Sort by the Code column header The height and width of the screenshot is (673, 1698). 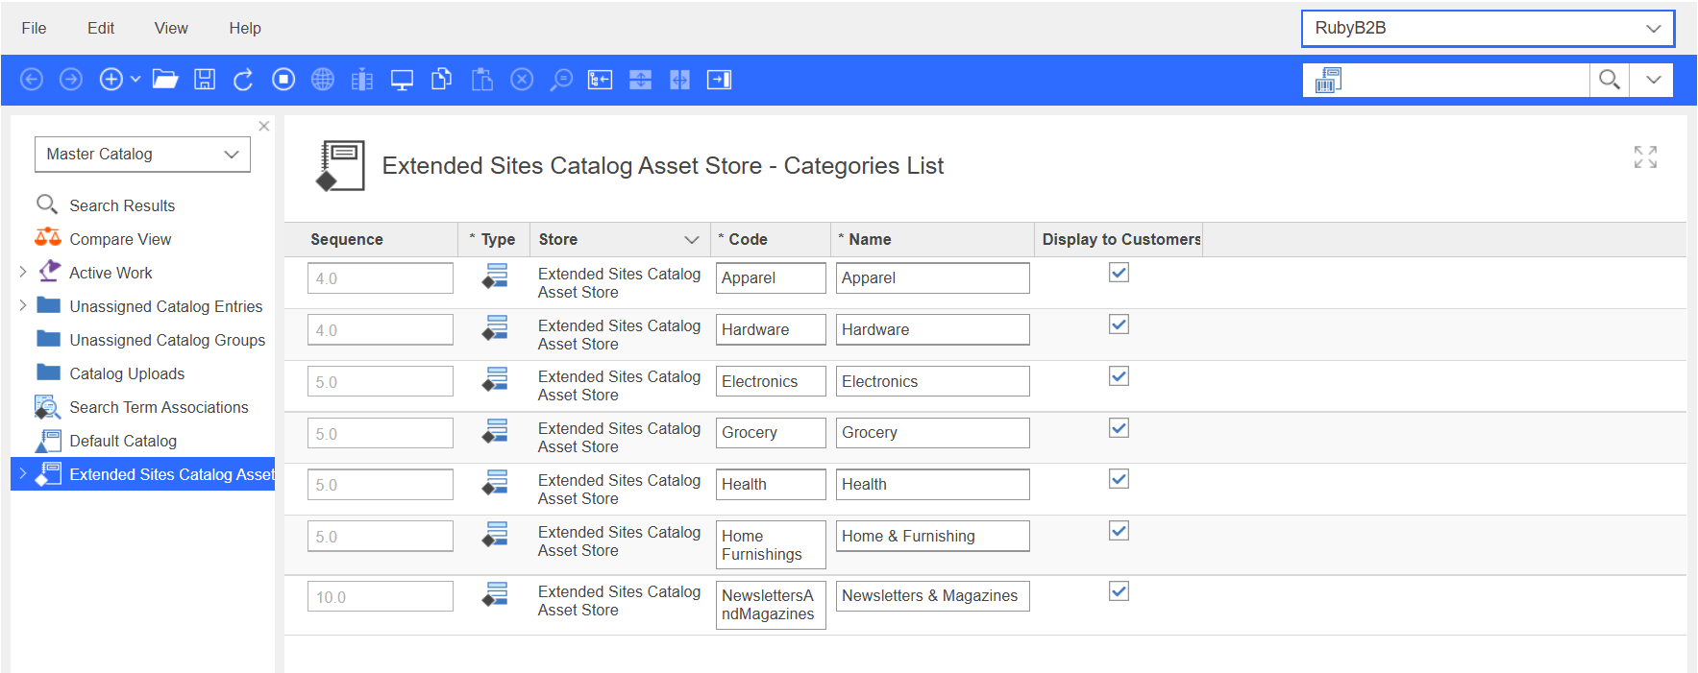click(748, 239)
